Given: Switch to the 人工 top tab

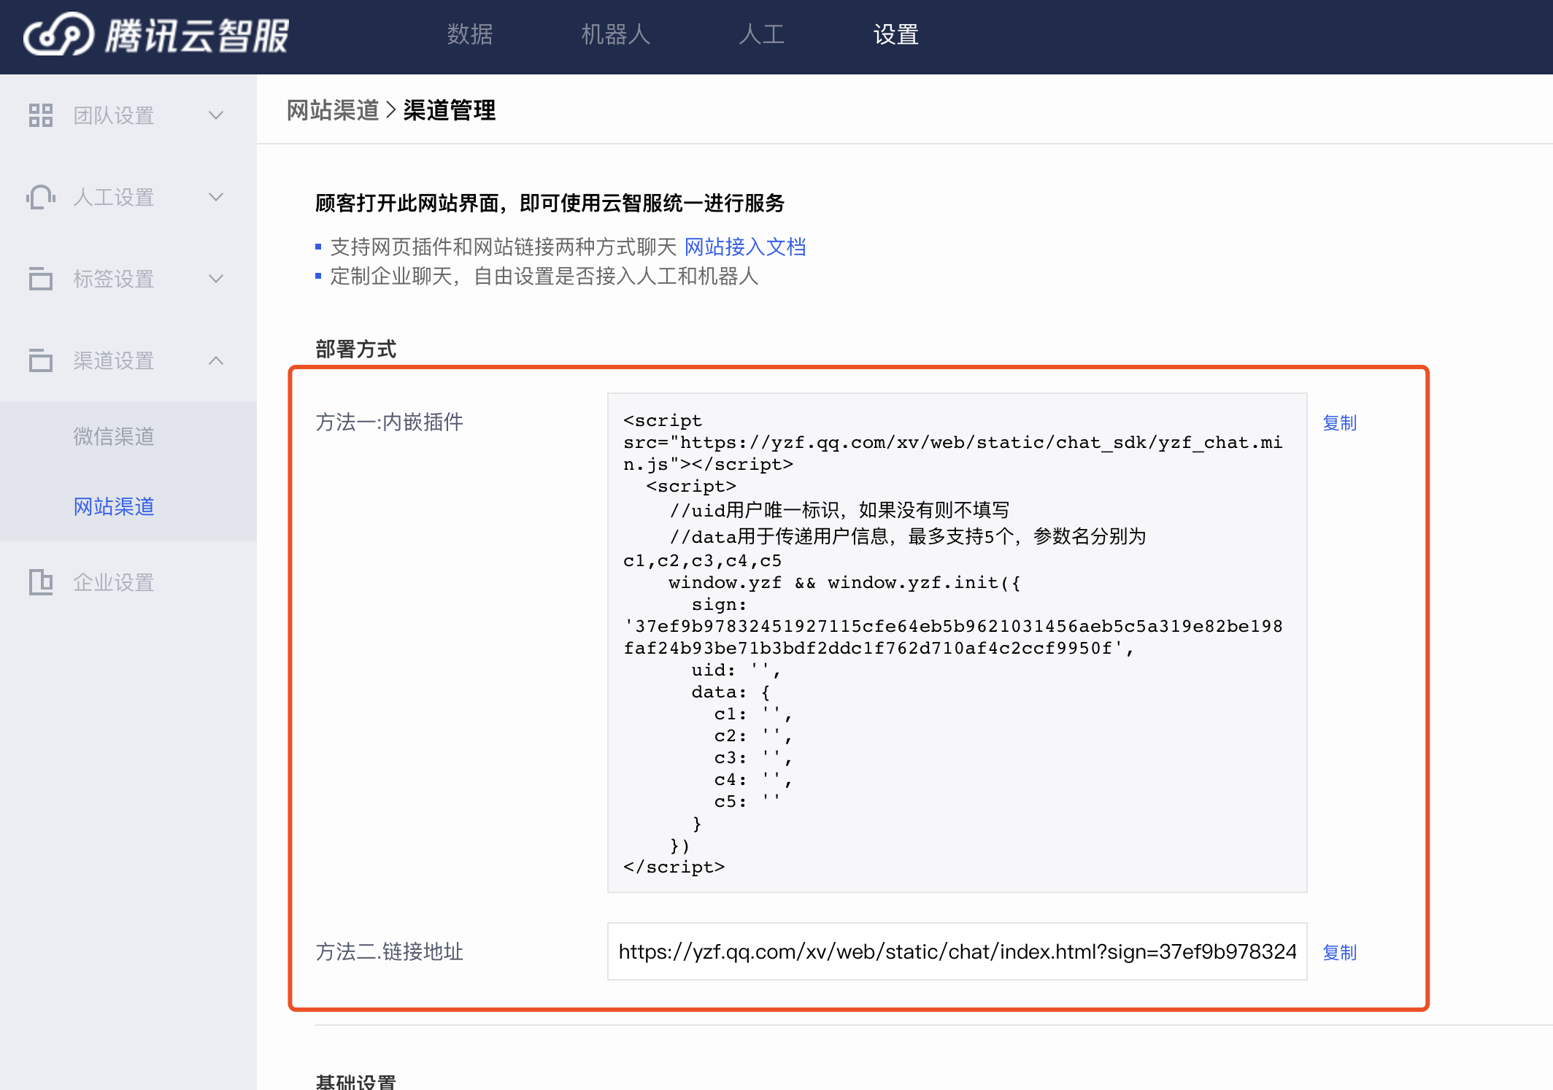Looking at the screenshot, I should [x=761, y=34].
